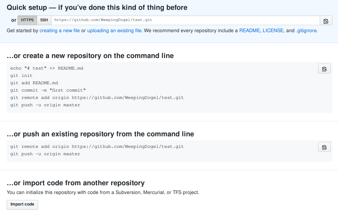This screenshot has width=338, height=216.
Task: Switch clone URL to SSH
Action: 44,20
